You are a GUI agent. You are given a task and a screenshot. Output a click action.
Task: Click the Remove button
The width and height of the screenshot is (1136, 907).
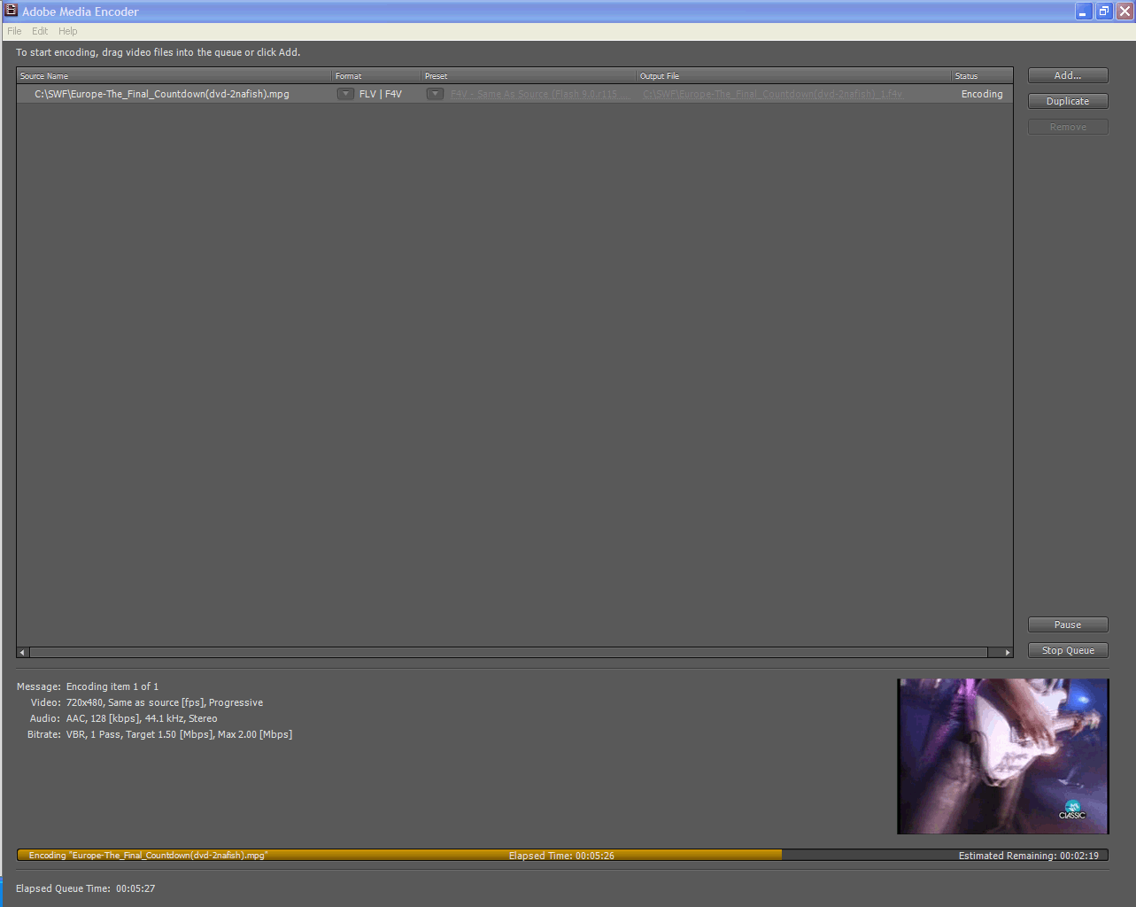pos(1068,127)
